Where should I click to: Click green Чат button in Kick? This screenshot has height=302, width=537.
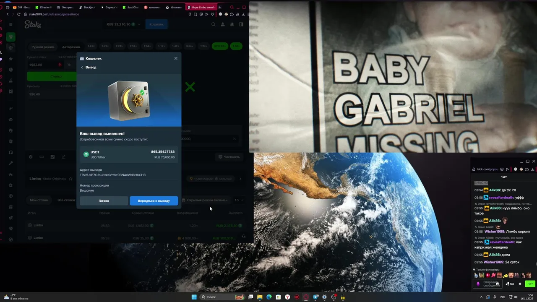click(530, 284)
